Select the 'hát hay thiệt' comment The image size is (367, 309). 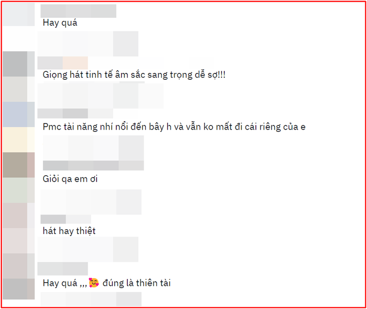coord(69,231)
